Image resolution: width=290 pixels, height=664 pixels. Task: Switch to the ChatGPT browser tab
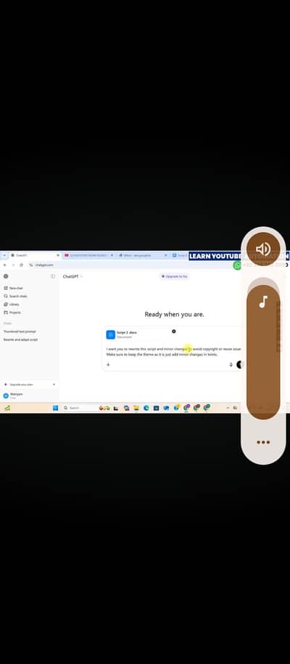(x=35, y=255)
